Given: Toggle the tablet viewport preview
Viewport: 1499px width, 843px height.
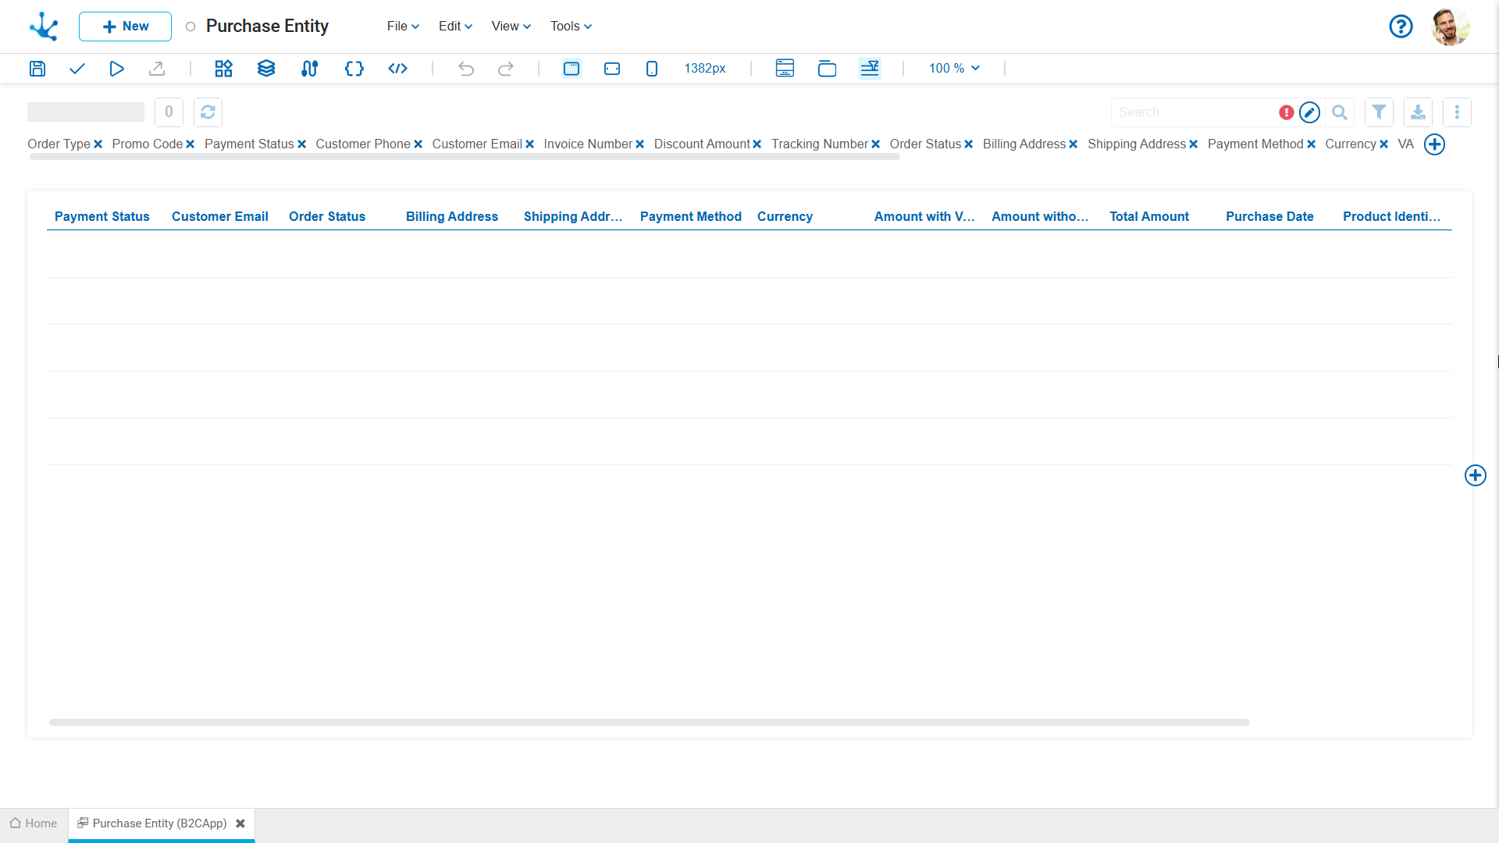Looking at the screenshot, I should [613, 68].
